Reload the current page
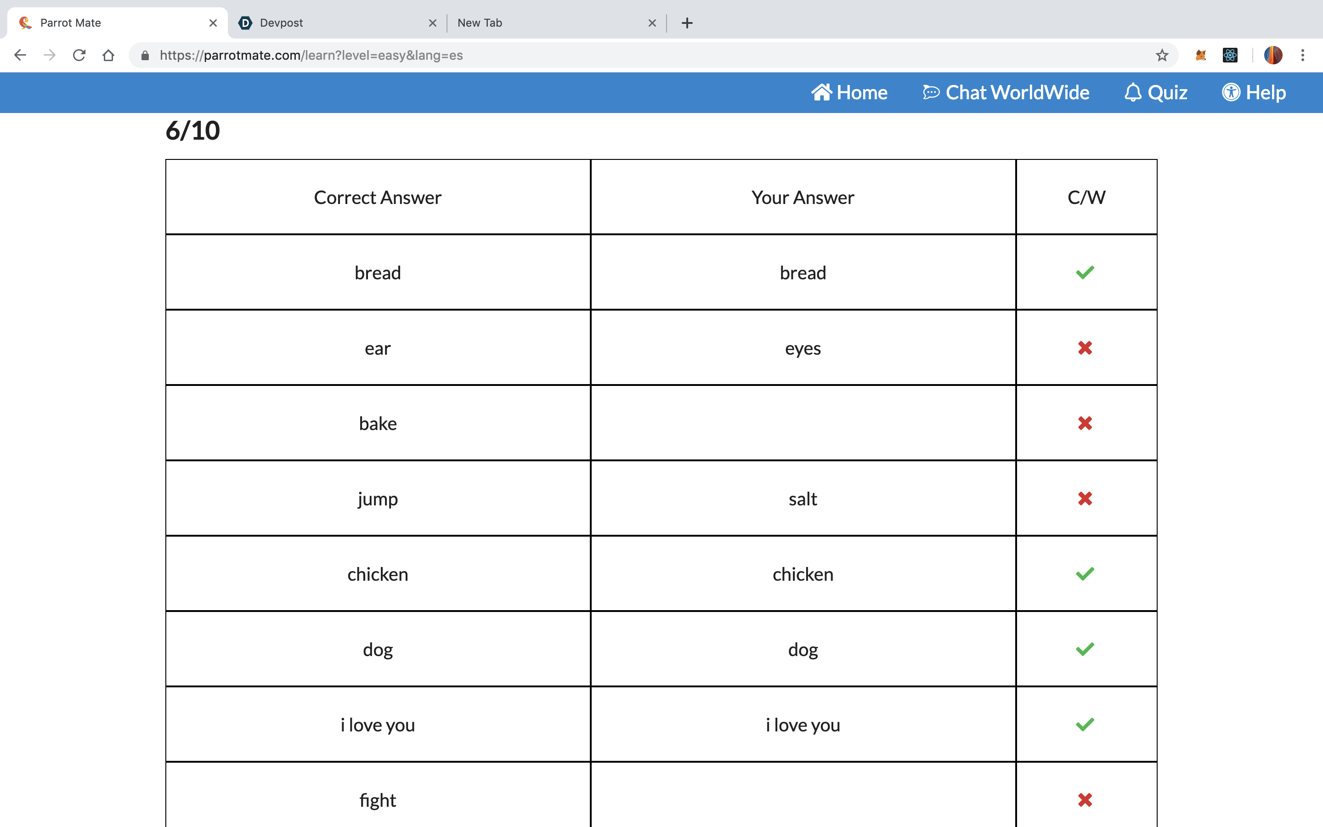The height and width of the screenshot is (827, 1323). (79, 55)
